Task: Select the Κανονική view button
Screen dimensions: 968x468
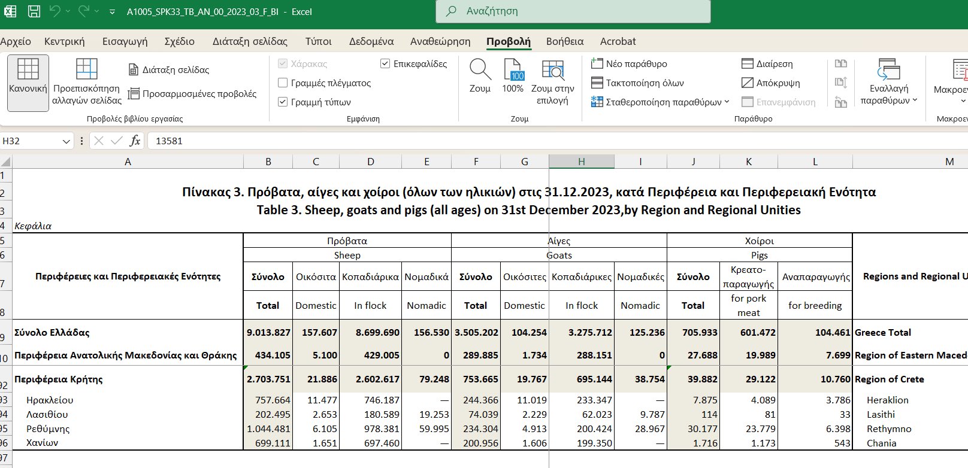Action: [28, 83]
